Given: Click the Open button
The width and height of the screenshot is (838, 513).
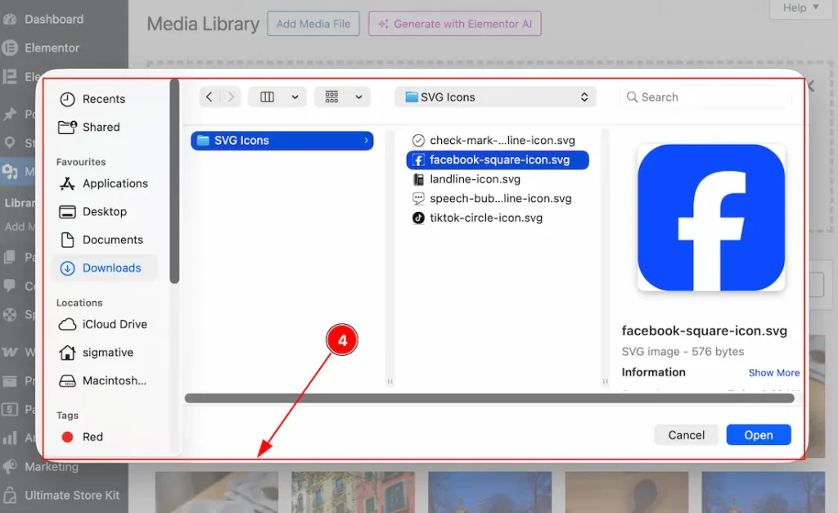Looking at the screenshot, I should pyautogui.click(x=758, y=435).
